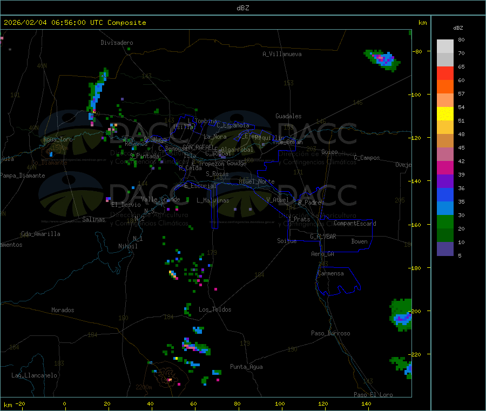Image resolution: width=486 pixels, height=411 pixels.
Task: Click the '-80' tick on the right axis
Action: [x=417, y=51]
